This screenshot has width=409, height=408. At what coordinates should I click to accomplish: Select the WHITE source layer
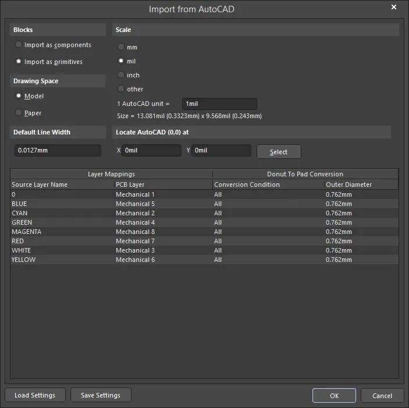[62, 250]
